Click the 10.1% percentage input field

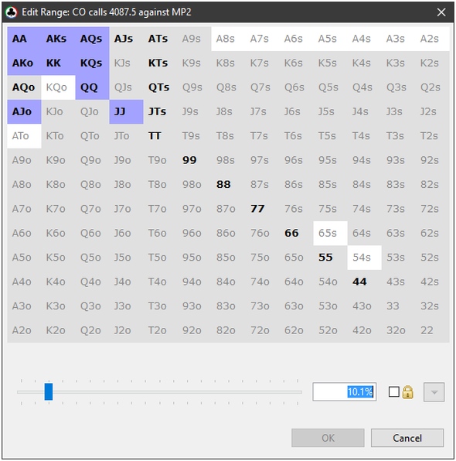345,391
